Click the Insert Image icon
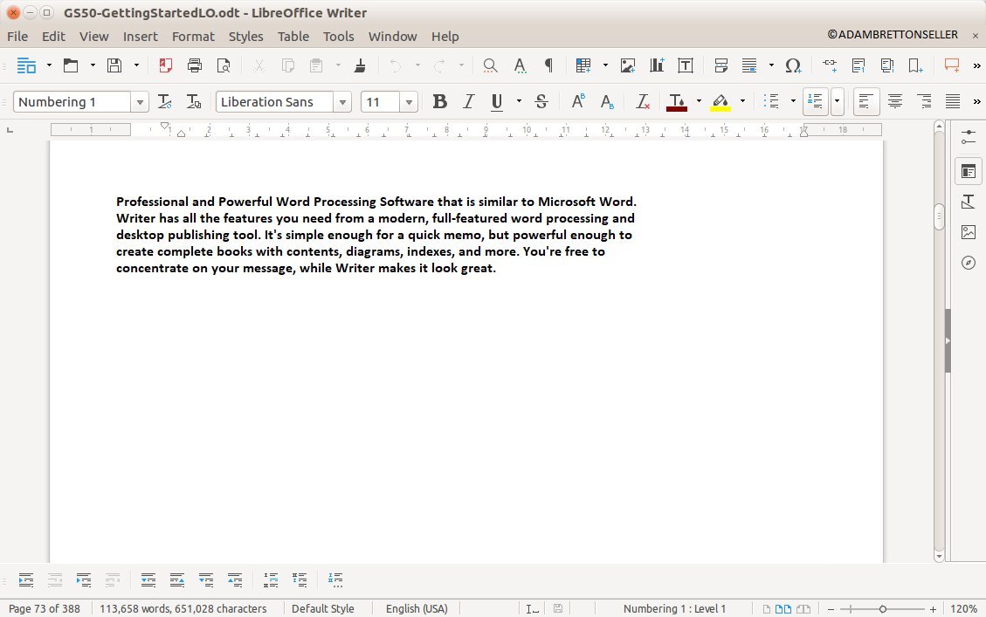The image size is (986, 617). [627, 65]
